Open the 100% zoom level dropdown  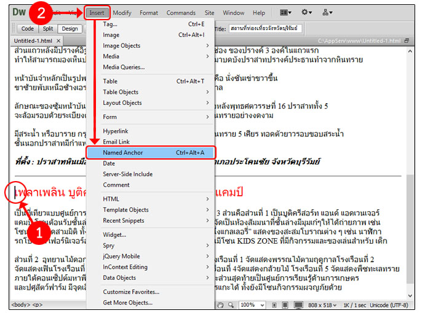click(x=253, y=305)
